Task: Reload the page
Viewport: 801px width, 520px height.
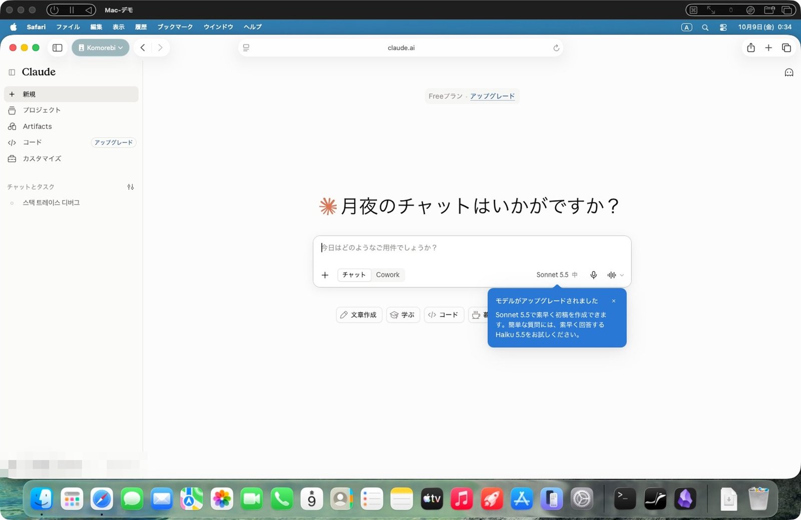Action: (x=556, y=48)
